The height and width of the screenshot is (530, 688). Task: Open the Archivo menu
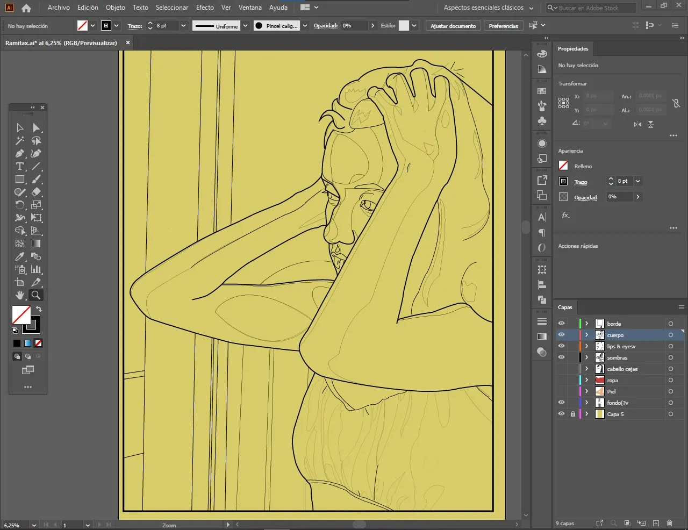(x=59, y=8)
